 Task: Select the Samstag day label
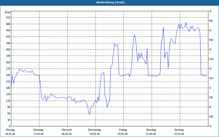pyautogui.click(x=151, y=130)
